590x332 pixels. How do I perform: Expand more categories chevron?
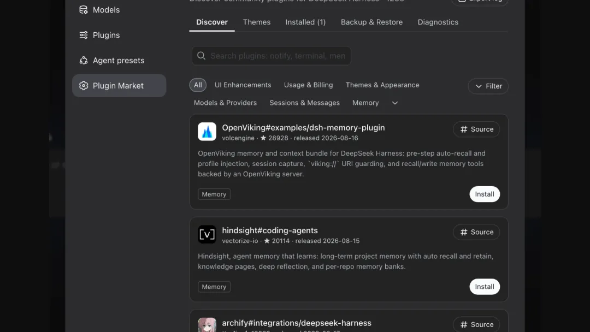click(395, 103)
